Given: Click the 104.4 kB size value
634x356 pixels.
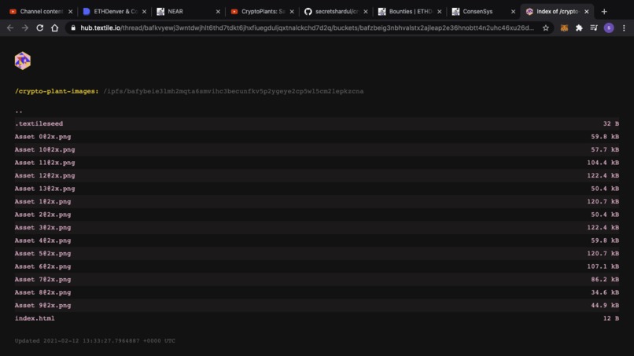Looking at the screenshot, I should pos(603,163).
